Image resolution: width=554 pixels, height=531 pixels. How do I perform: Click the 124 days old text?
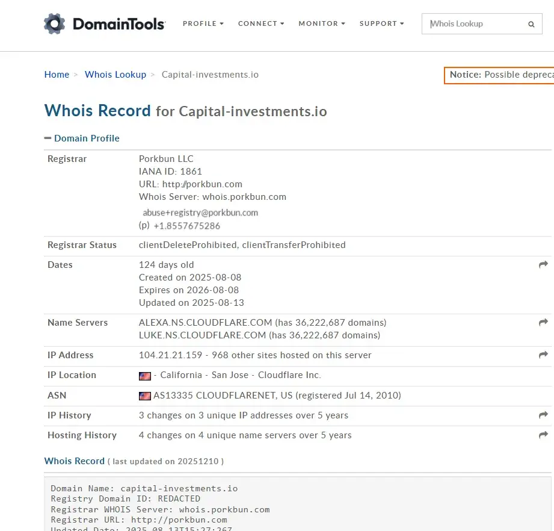coord(167,265)
